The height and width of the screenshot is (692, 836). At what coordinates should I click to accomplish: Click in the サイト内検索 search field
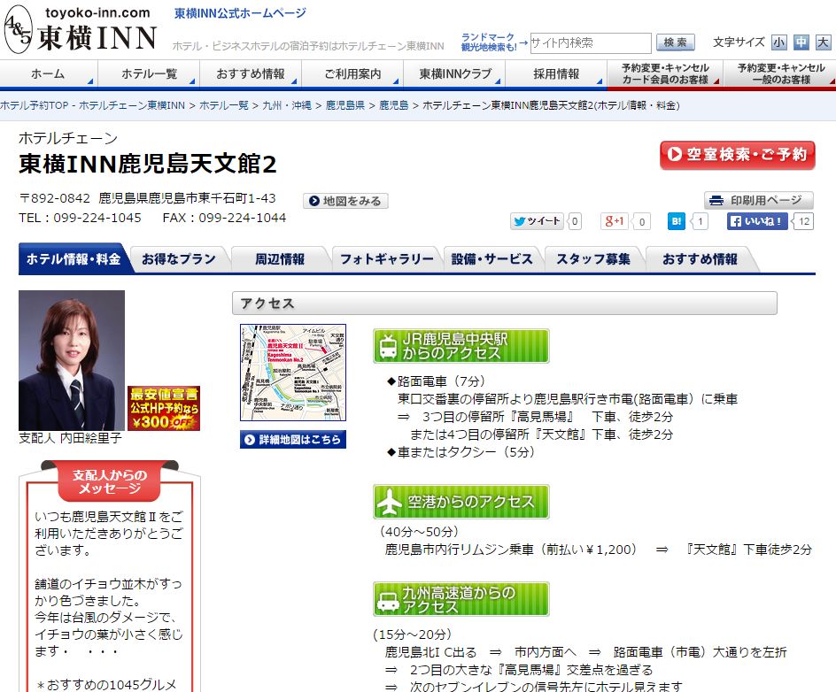tap(590, 42)
